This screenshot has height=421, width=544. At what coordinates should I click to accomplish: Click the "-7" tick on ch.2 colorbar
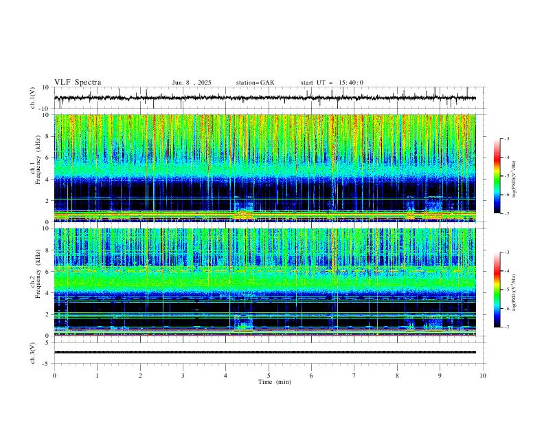pos(506,327)
